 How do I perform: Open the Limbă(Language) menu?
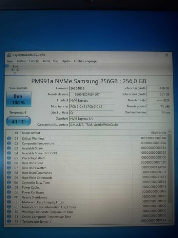86,61
